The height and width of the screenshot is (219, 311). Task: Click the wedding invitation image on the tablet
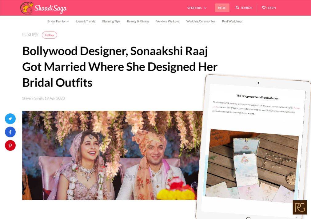[x=252, y=166]
